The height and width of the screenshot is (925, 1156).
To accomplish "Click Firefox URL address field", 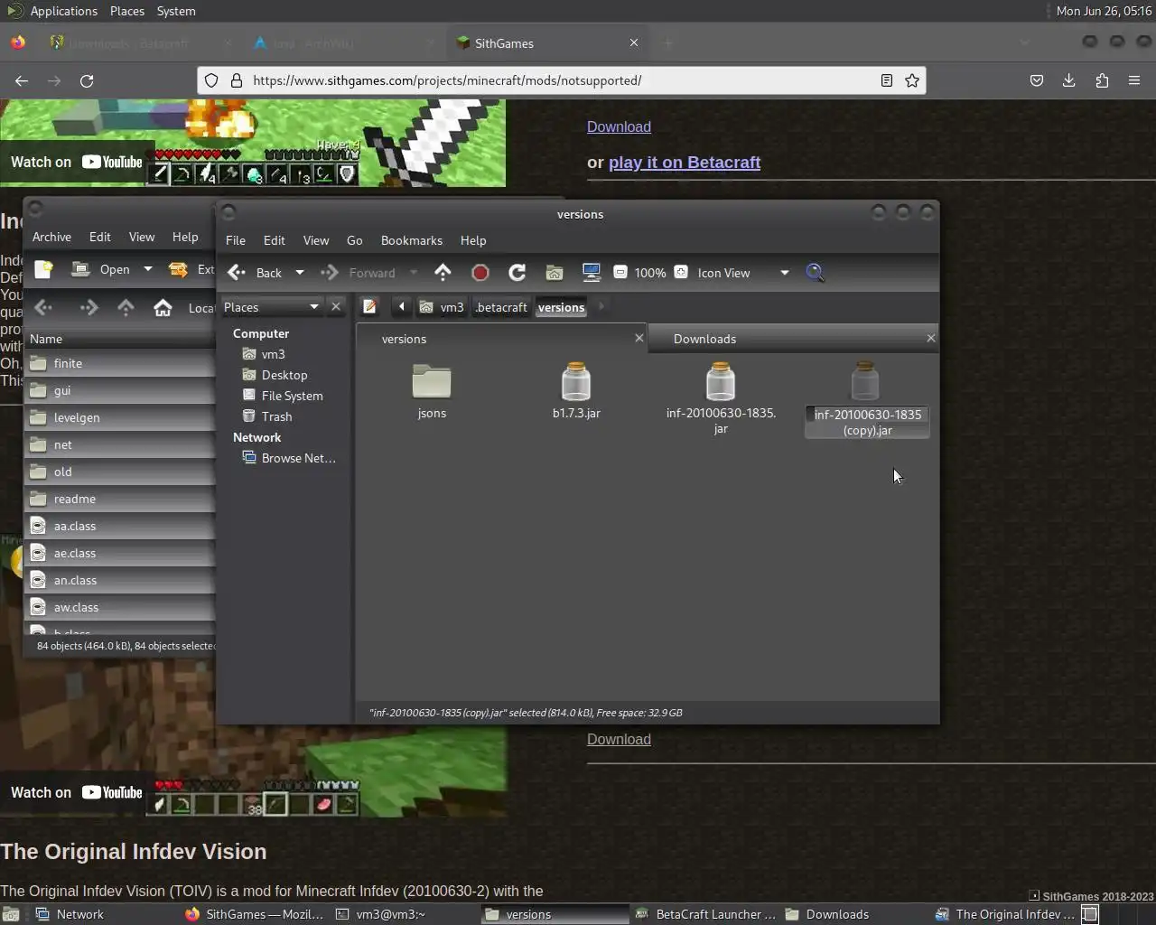I will [x=560, y=80].
